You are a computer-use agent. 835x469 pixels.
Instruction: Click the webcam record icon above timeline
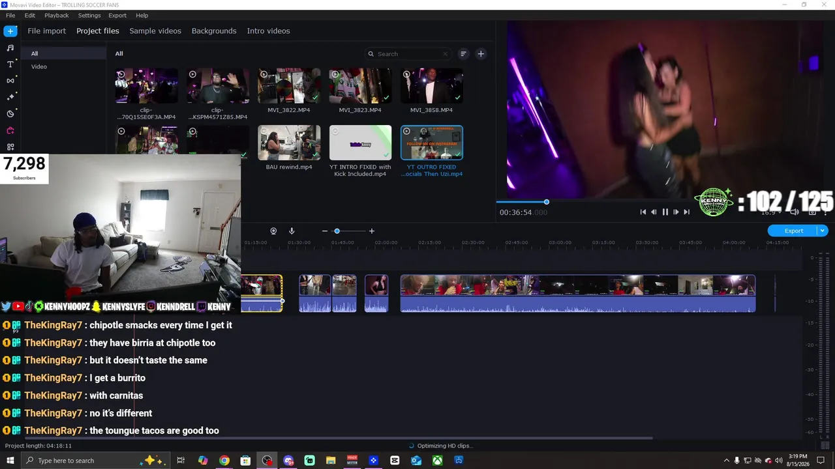(273, 231)
